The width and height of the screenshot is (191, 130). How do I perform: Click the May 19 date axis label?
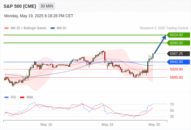tap(107, 124)
